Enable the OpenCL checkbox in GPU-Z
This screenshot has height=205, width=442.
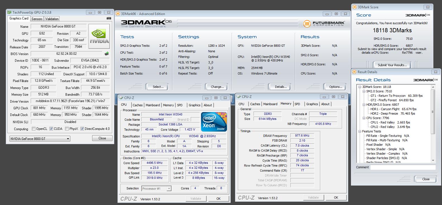pyautogui.click(x=34, y=129)
